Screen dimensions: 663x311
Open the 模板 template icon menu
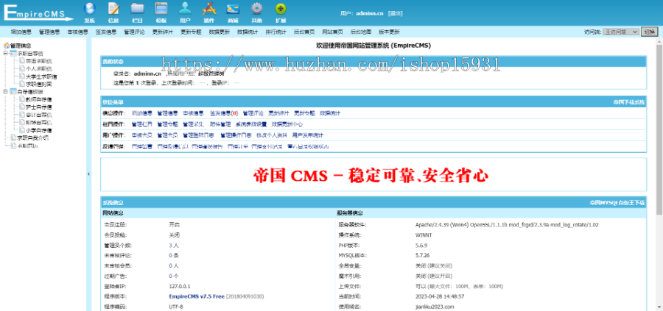[x=161, y=12]
